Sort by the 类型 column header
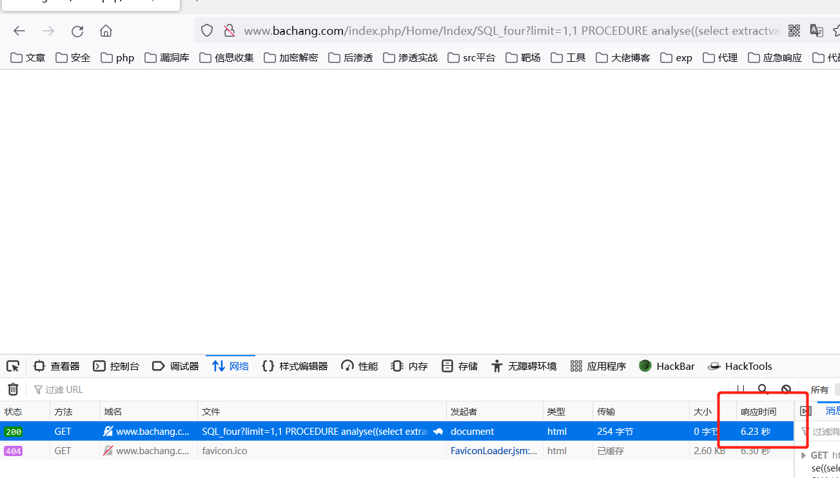840x478 pixels. [568, 412]
